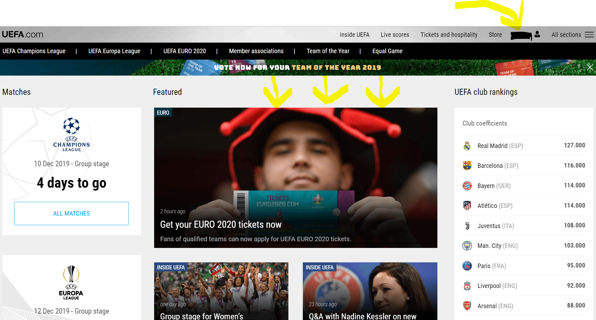Click the Bayern club crest

[x=467, y=186]
